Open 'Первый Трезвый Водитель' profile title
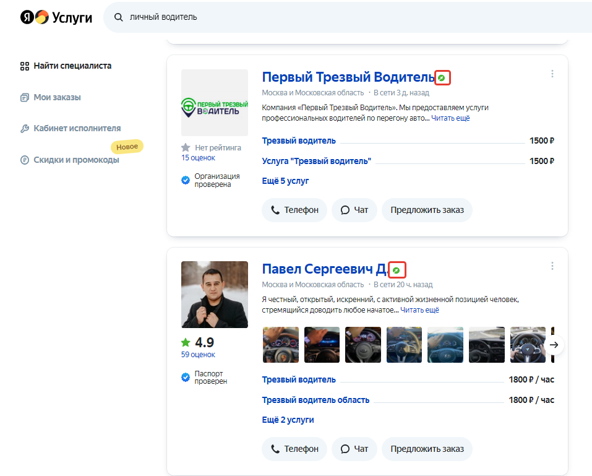The width and height of the screenshot is (592, 476). pos(348,77)
